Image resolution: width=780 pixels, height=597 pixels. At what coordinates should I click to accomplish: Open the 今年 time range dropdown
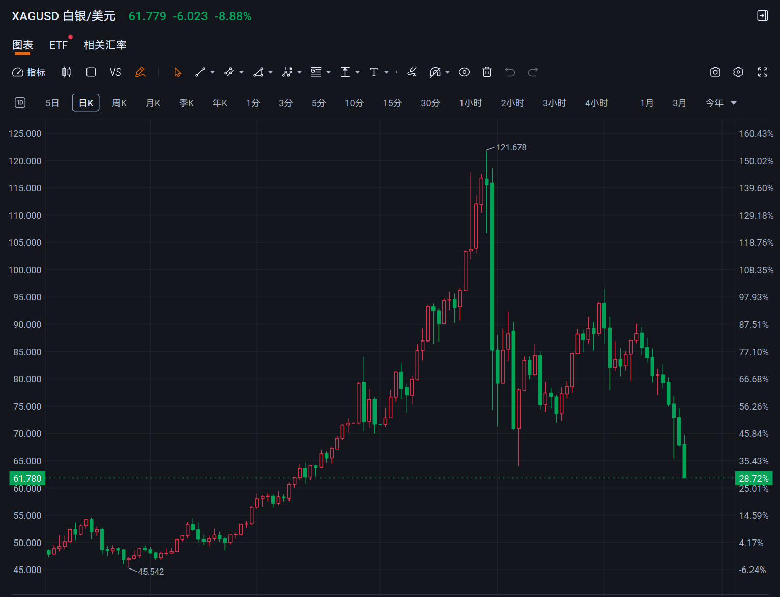tap(720, 103)
